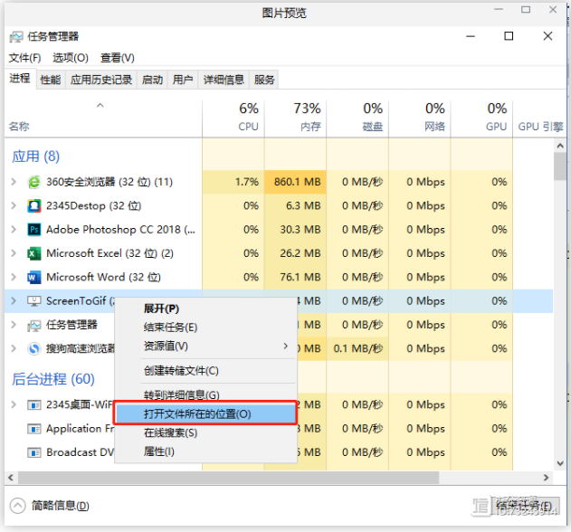Click the 360安全浏览器 app icon
This screenshot has width=571, height=532.
(34, 182)
